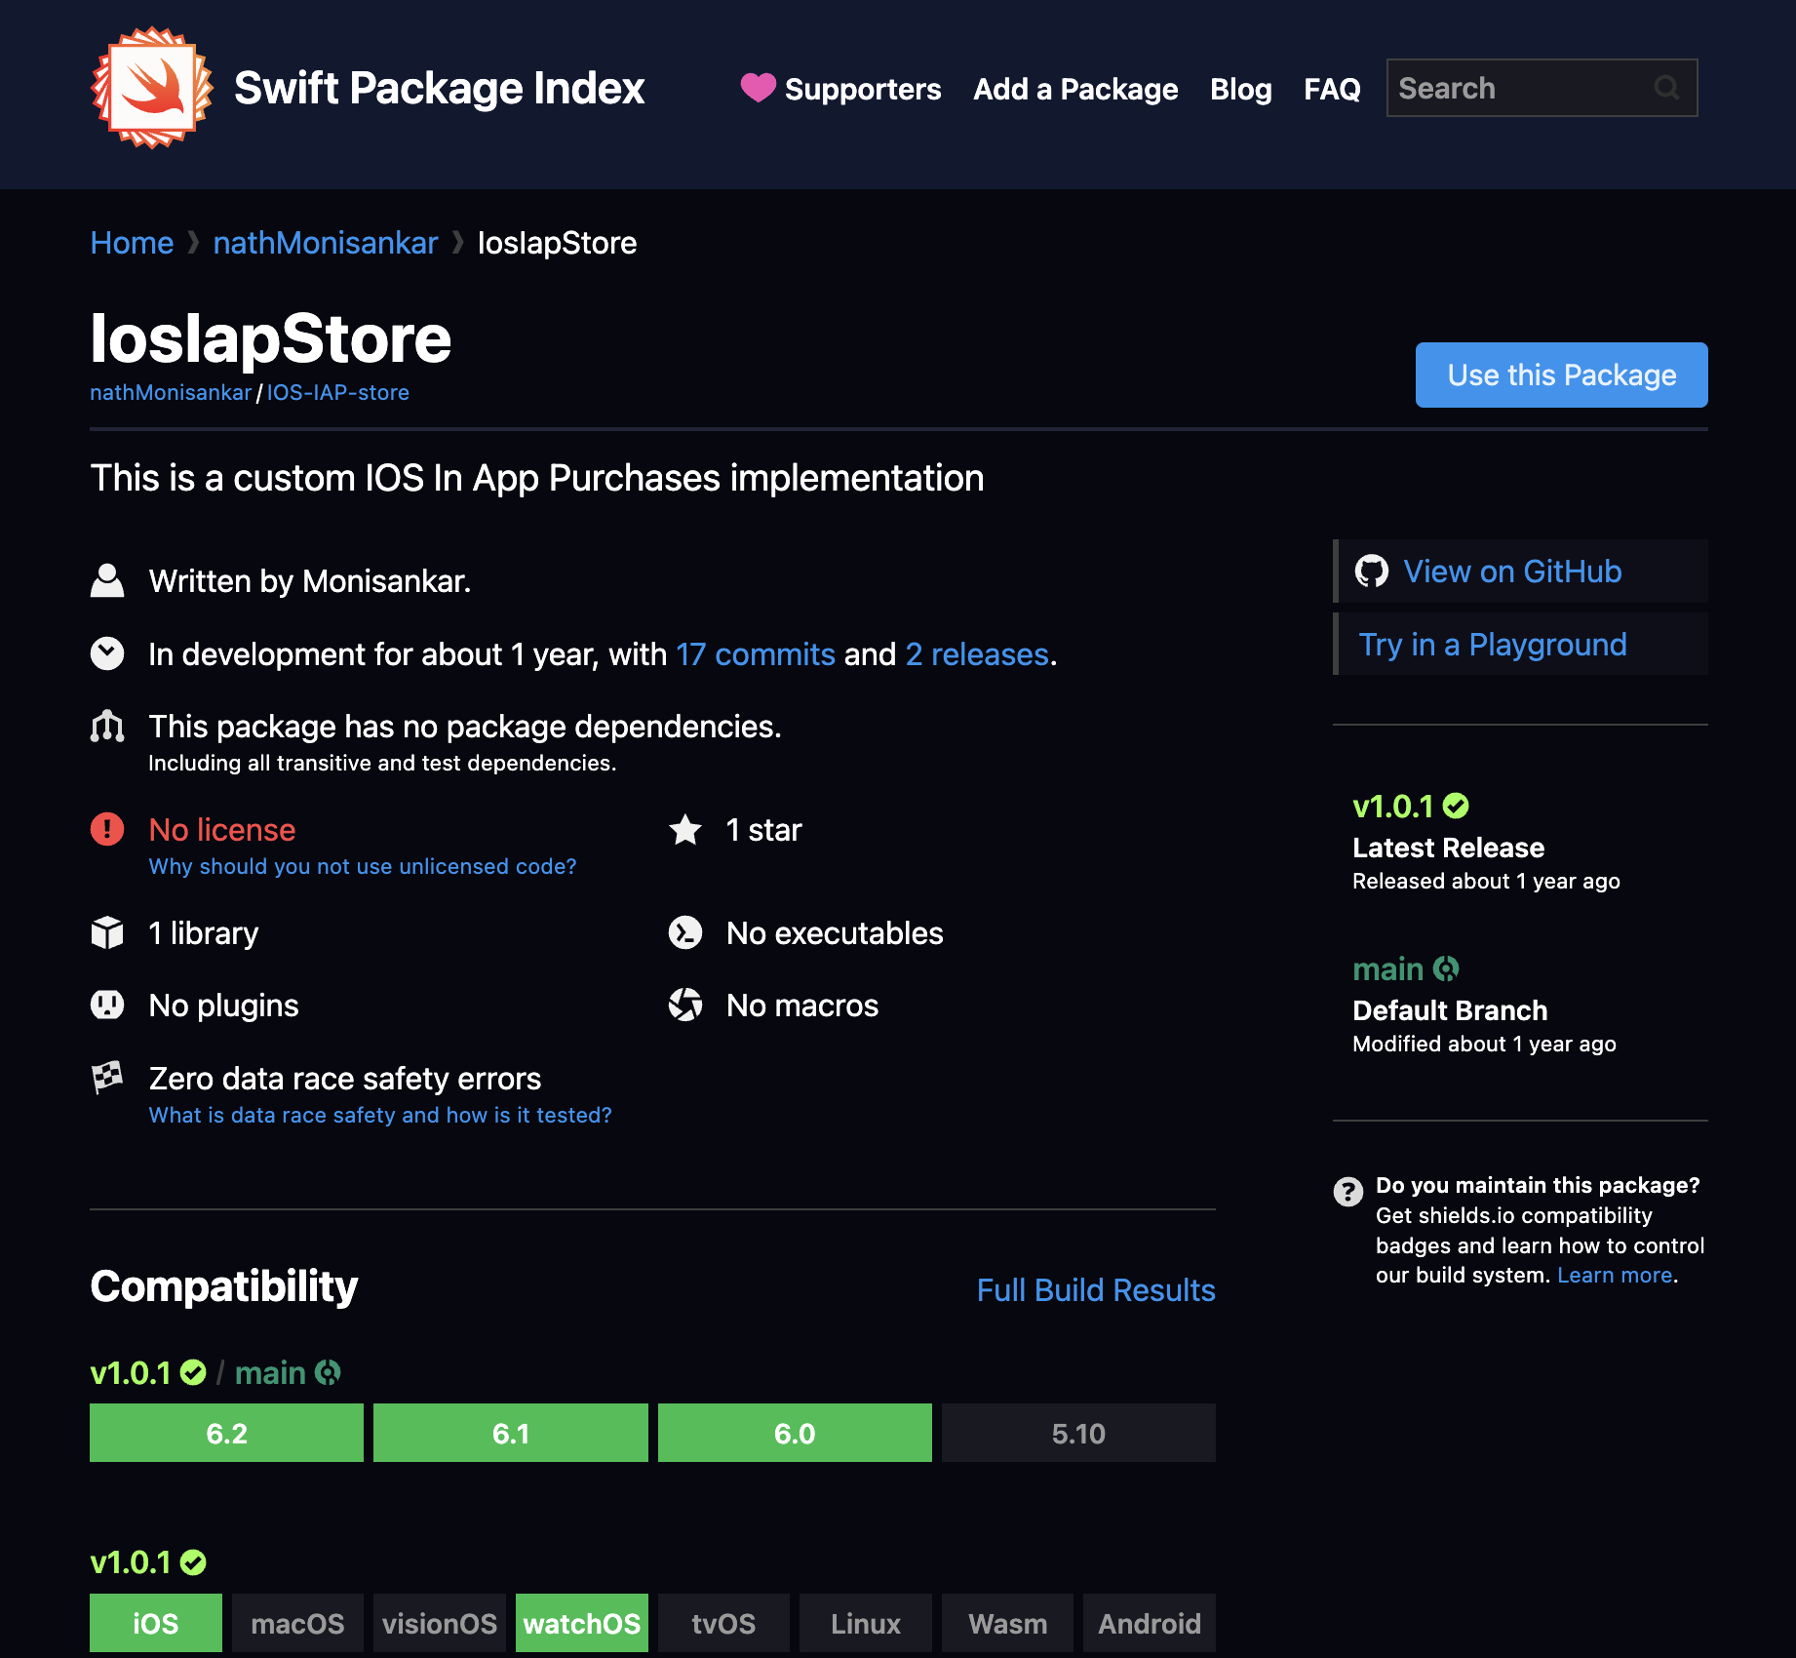View the Full Build Results
The height and width of the screenshot is (1658, 1796).
(1095, 1290)
